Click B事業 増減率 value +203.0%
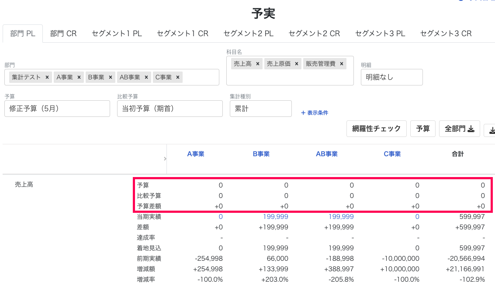 [275, 279]
